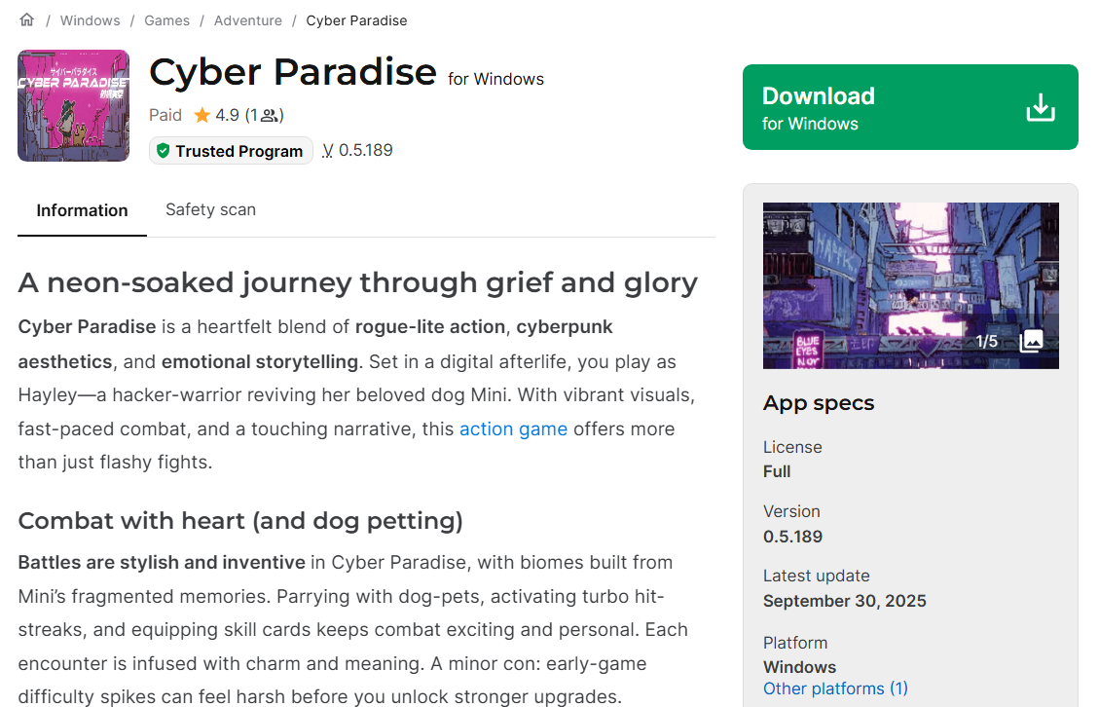1099x707 pixels.
Task: Switch to the Safety scan tab
Action: click(x=210, y=209)
